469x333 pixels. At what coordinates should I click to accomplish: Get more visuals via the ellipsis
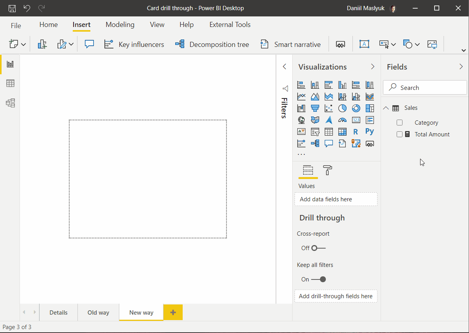tap(301, 154)
